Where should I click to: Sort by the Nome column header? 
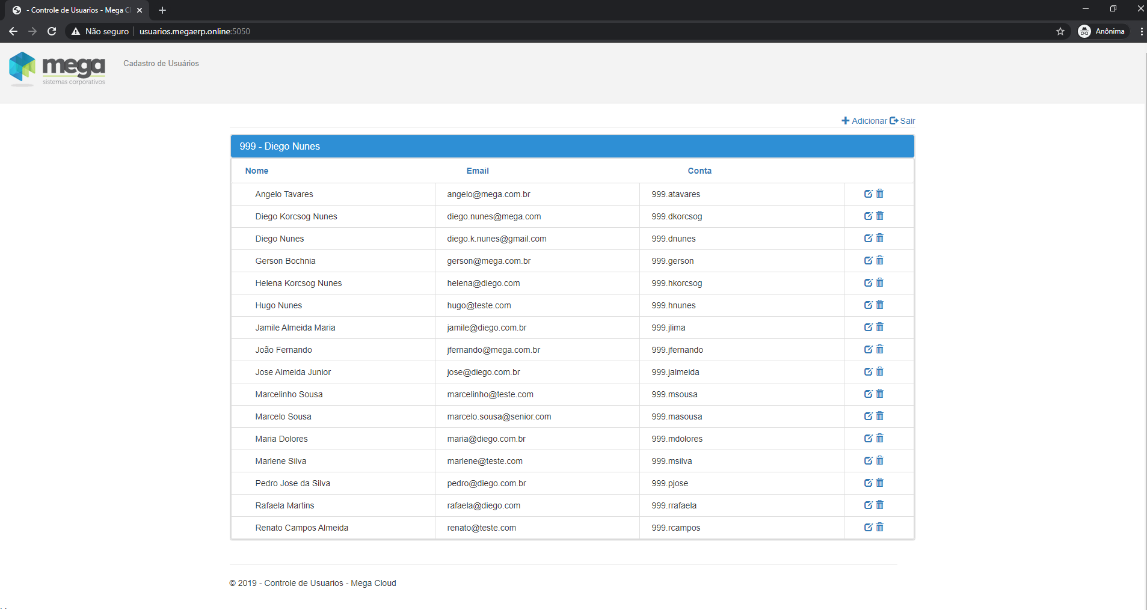(x=257, y=171)
